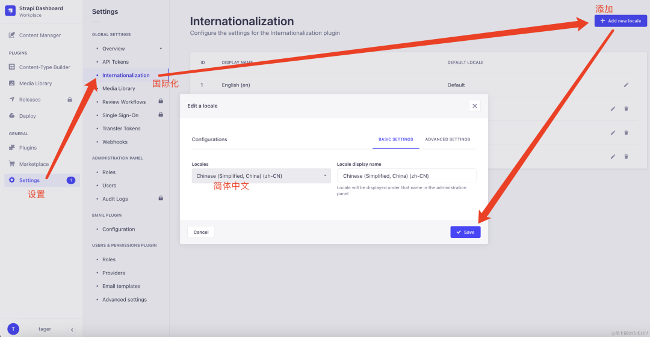The height and width of the screenshot is (337, 650).
Task: Select Internationalization in settings menu
Action: click(x=126, y=75)
